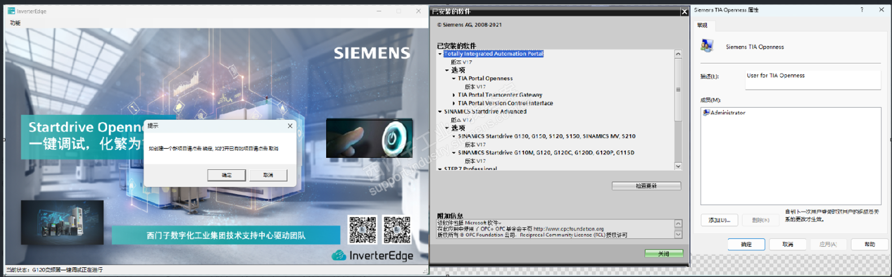The width and height of the screenshot is (892, 277).
Task: Select the STEP 7 Professional row
Action: [x=470, y=168]
